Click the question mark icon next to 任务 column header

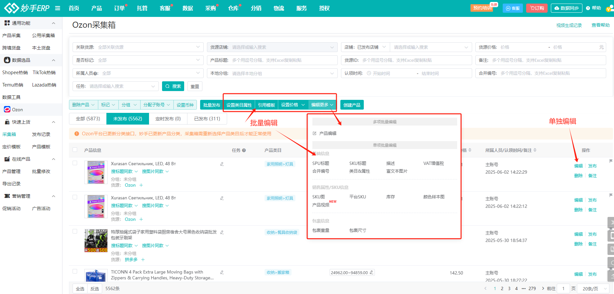(x=244, y=150)
